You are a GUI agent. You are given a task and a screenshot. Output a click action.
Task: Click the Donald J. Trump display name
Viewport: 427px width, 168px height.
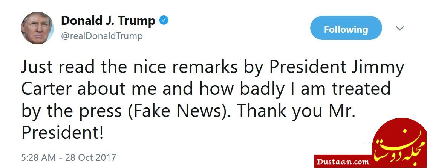click(108, 21)
